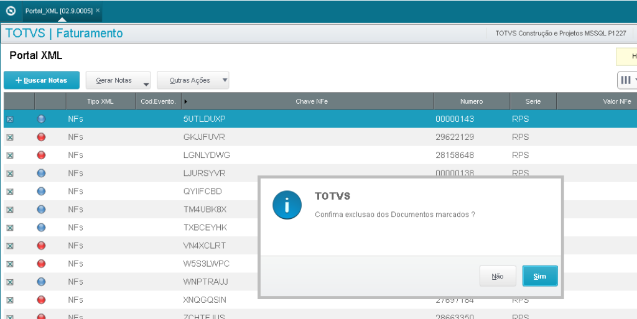Click number cell 28158648

455,155
